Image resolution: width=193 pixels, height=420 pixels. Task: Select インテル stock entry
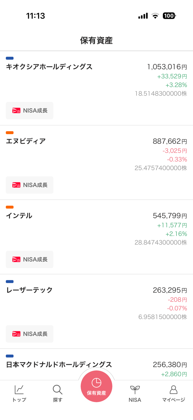96,237
